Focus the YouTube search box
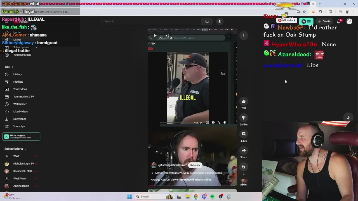The image size is (358, 201). tap(151, 21)
